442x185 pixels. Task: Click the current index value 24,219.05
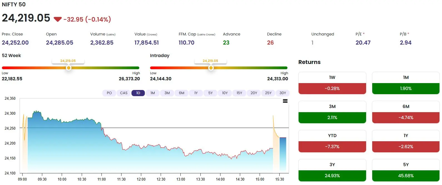pyautogui.click(x=26, y=18)
